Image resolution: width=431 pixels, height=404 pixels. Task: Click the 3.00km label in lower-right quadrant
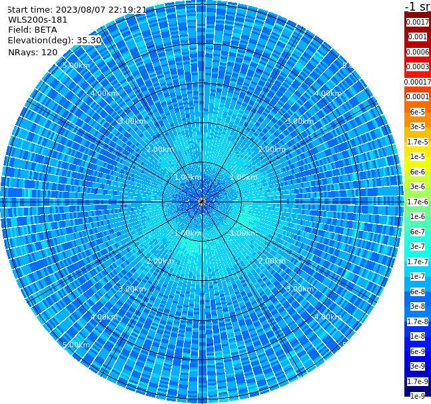[x=300, y=289]
